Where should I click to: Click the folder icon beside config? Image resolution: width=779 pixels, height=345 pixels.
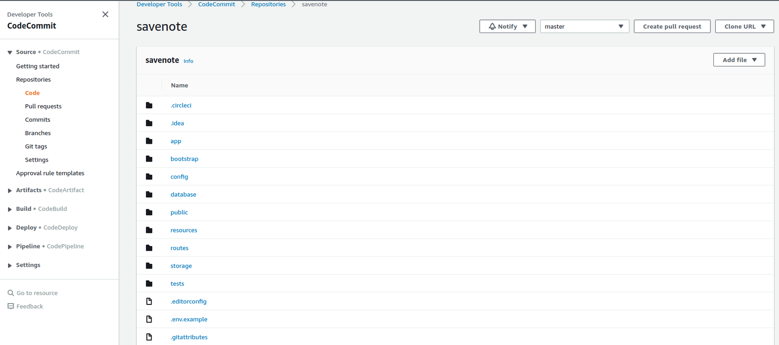tap(149, 177)
